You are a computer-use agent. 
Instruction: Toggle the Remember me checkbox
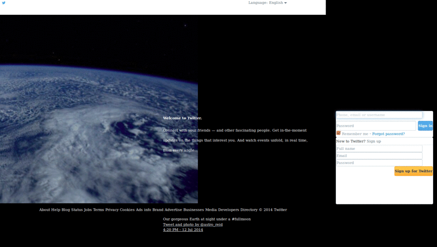tap(338, 133)
